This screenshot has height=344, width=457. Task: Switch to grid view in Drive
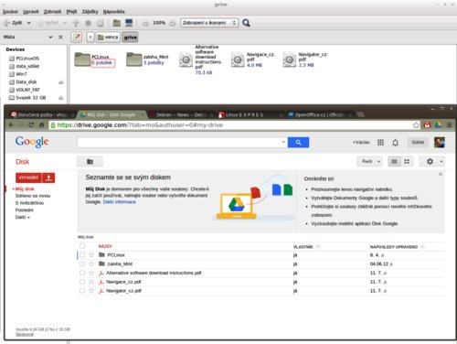point(407,162)
